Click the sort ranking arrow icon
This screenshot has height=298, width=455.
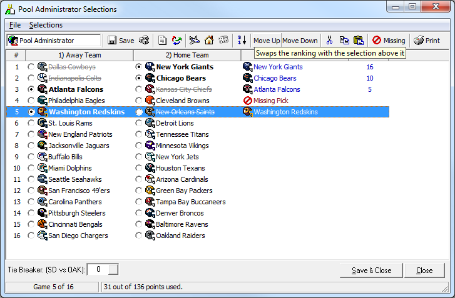pyautogui.click(x=242, y=40)
